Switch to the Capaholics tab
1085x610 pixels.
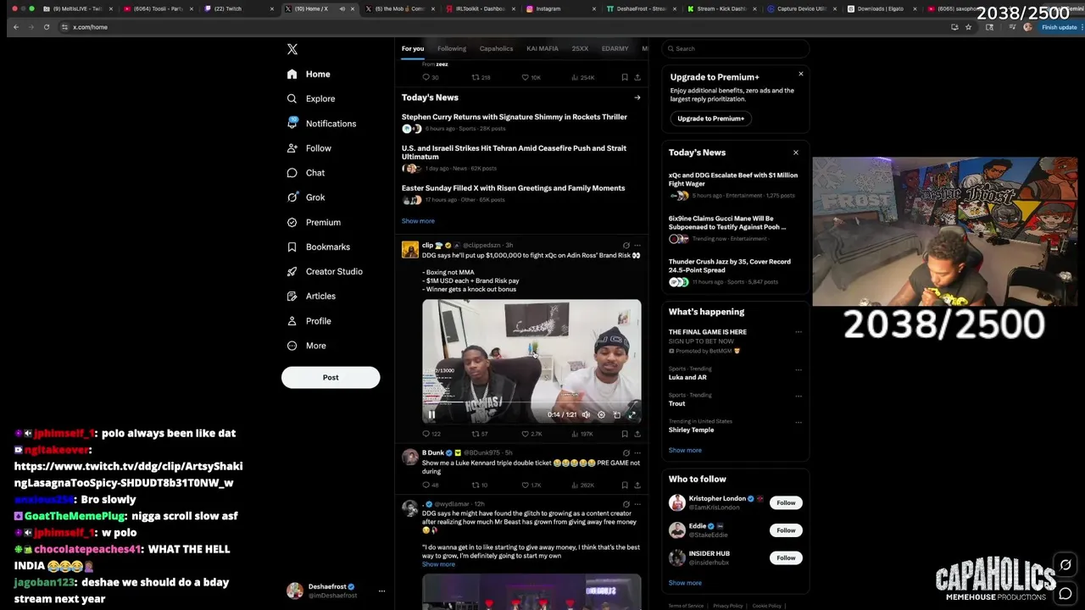(x=496, y=48)
